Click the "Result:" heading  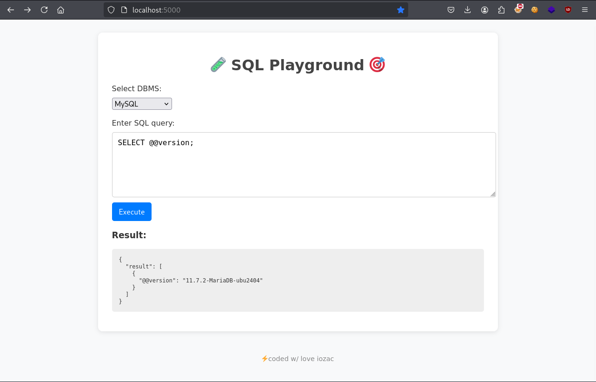(129, 235)
